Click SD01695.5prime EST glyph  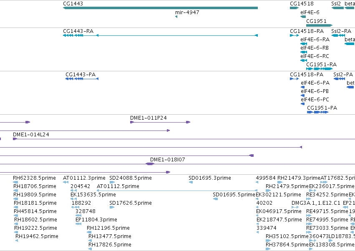[215, 199]
